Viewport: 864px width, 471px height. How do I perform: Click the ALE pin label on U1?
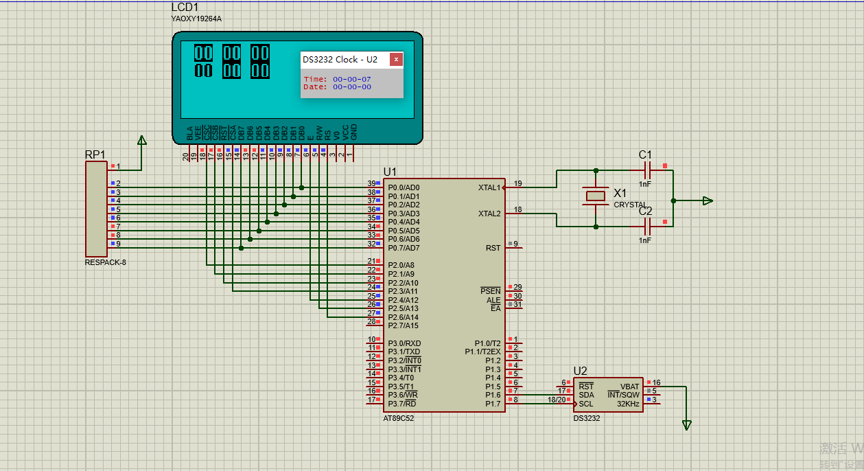494,300
